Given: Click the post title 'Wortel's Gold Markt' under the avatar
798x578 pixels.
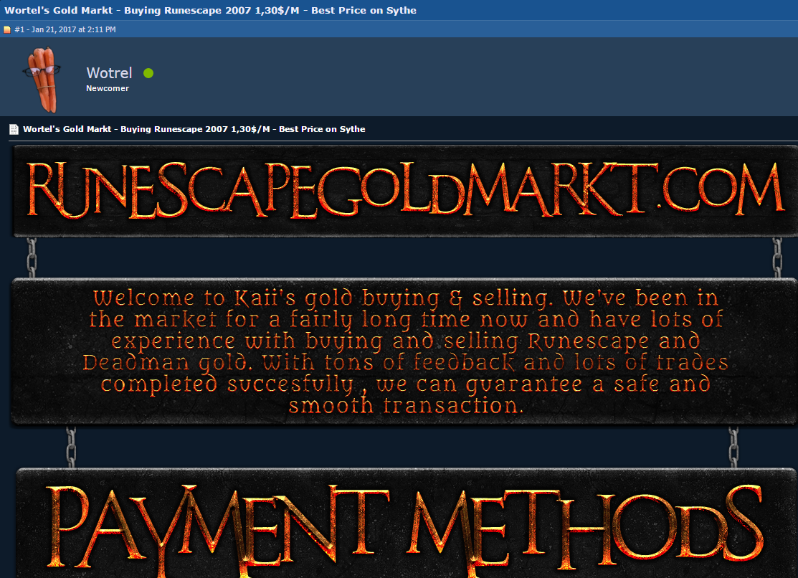Looking at the screenshot, I should pos(194,129).
